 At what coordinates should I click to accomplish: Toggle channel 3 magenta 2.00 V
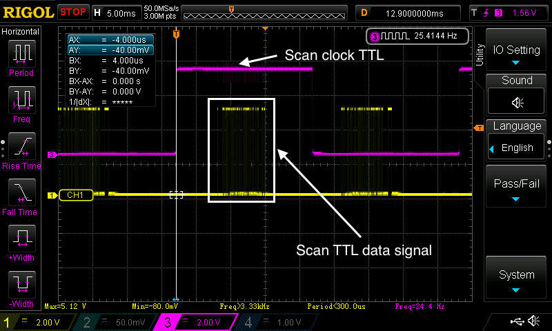click(193, 322)
